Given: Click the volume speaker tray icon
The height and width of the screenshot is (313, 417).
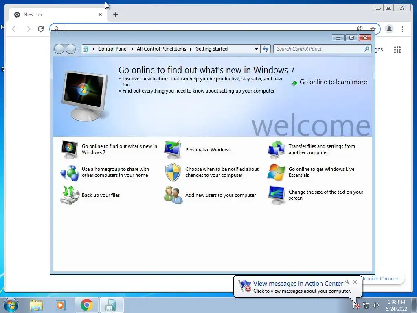Looking at the screenshot, I should click(x=375, y=305).
